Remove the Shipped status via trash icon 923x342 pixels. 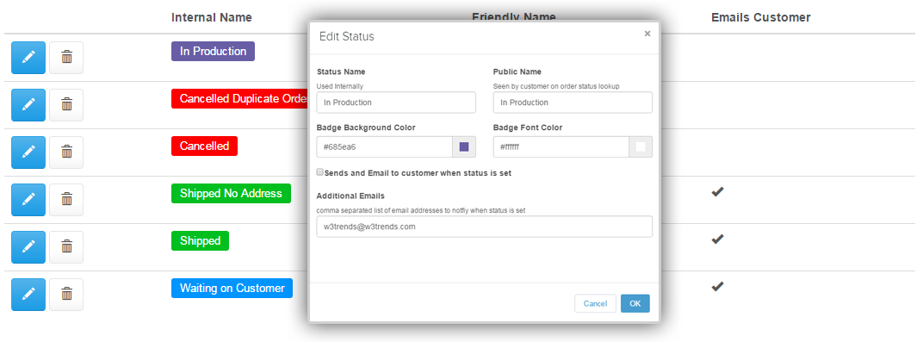66,247
